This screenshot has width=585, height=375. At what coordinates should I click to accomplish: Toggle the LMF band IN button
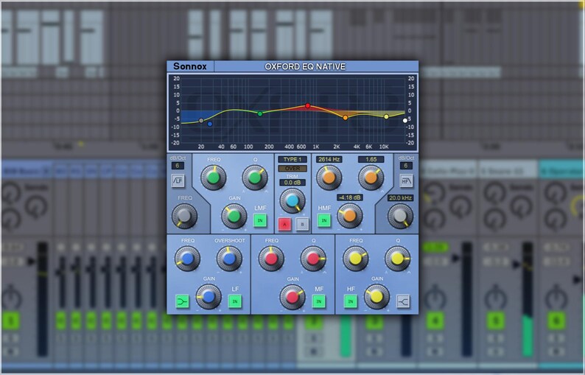(x=260, y=220)
